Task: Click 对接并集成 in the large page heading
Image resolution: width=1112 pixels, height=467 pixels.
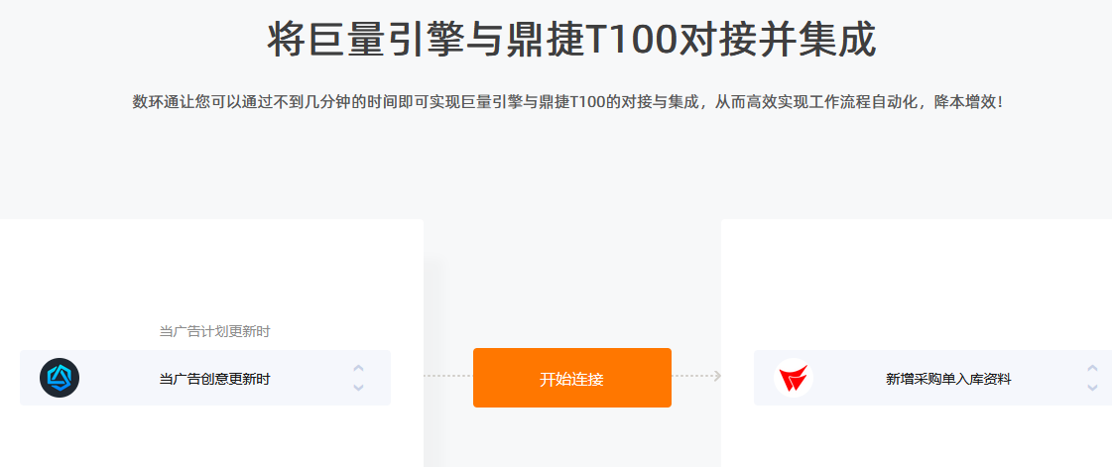Action: point(778,40)
